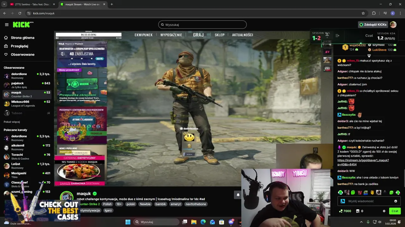Image resolution: width=405 pixels, height=227 pixels.
Task: Open LeQut recommended channel
Action: 27,166
